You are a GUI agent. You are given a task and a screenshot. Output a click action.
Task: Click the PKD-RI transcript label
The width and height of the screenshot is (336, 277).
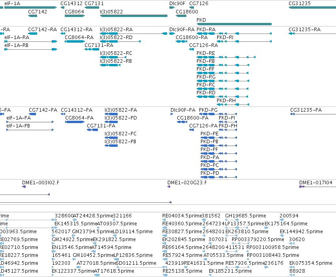pos(225,37)
